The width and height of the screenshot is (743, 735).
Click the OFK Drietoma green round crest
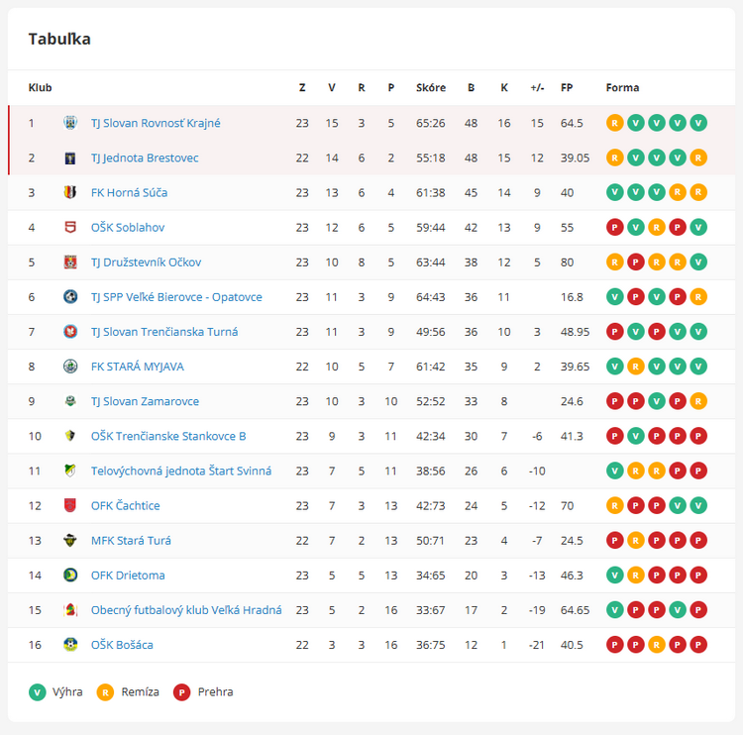tap(70, 575)
